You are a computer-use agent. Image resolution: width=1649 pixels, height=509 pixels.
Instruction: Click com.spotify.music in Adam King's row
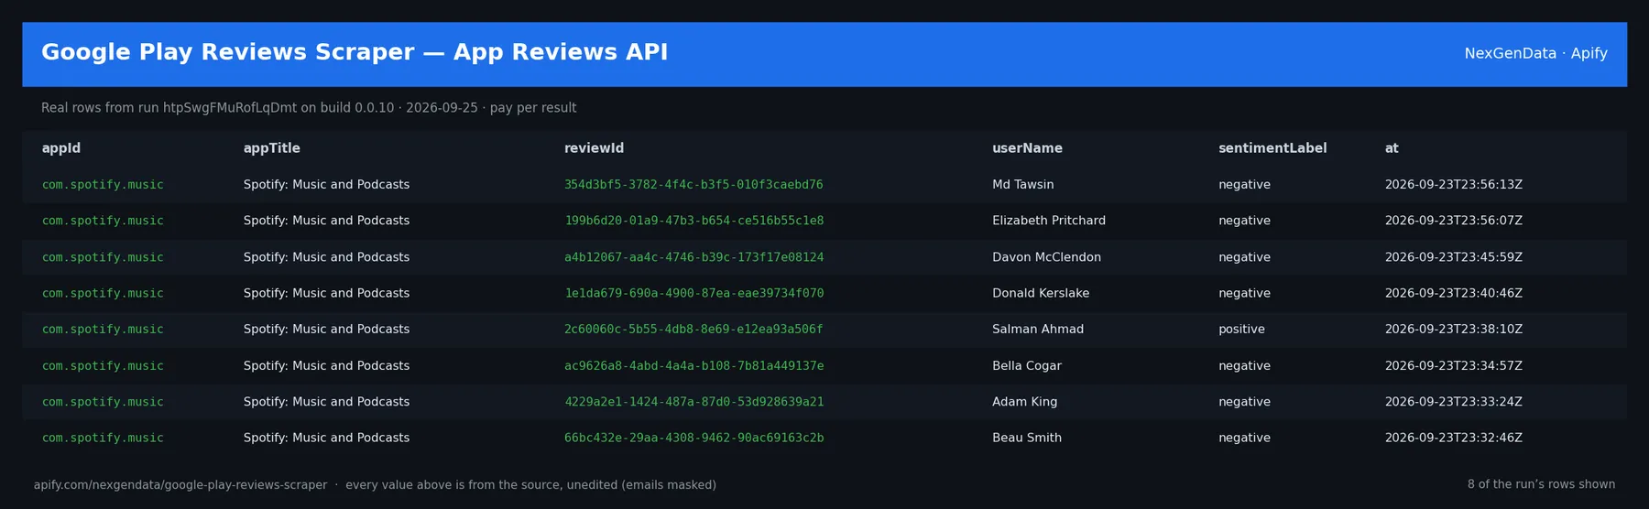pos(103,402)
